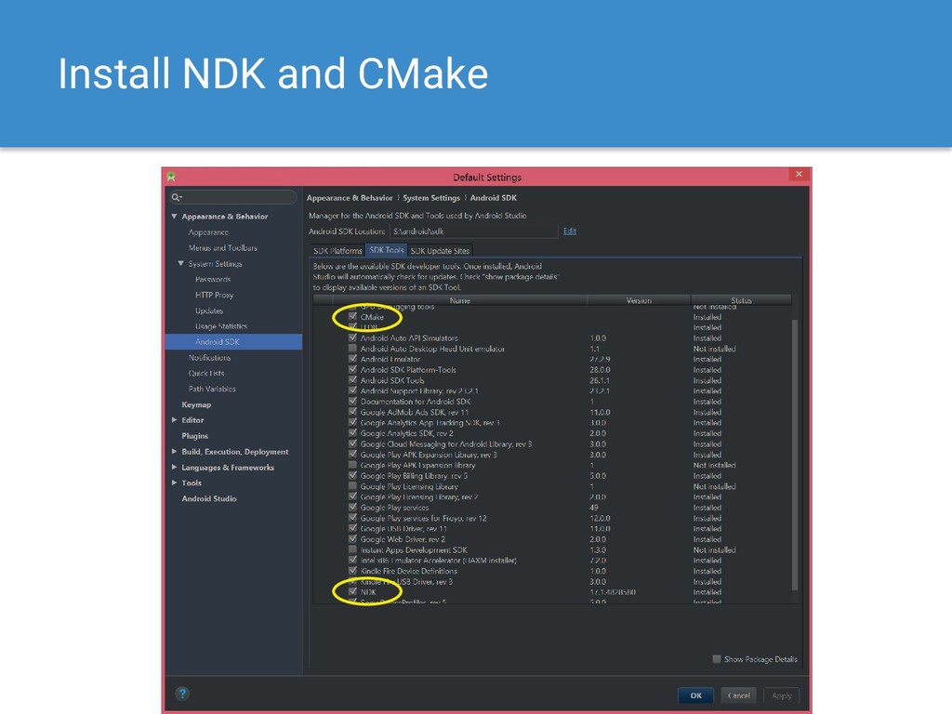Sort by the Version column header

639,300
